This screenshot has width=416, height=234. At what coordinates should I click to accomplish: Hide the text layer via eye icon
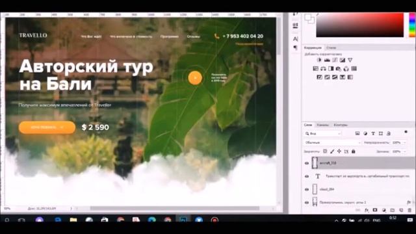pyautogui.click(x=307, y=176)
